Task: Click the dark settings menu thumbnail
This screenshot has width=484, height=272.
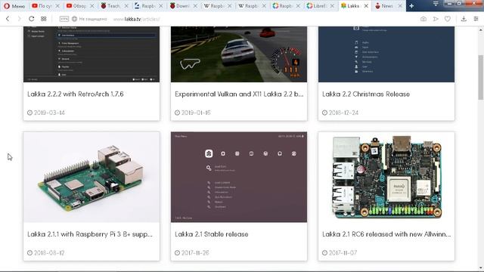Action: pos(92,54)
